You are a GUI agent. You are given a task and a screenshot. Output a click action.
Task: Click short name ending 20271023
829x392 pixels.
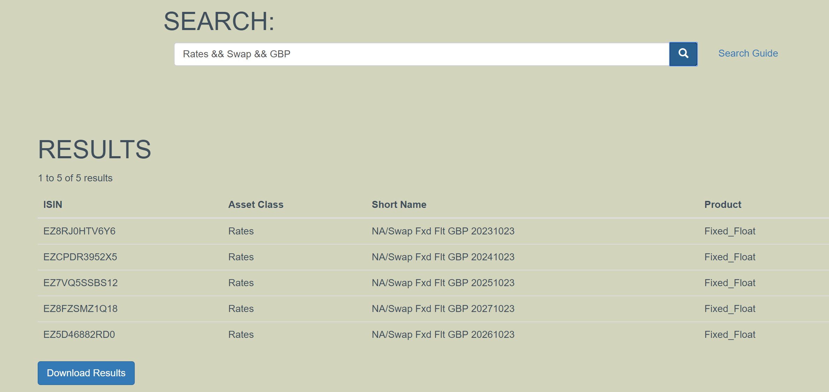tap(443, 308)
